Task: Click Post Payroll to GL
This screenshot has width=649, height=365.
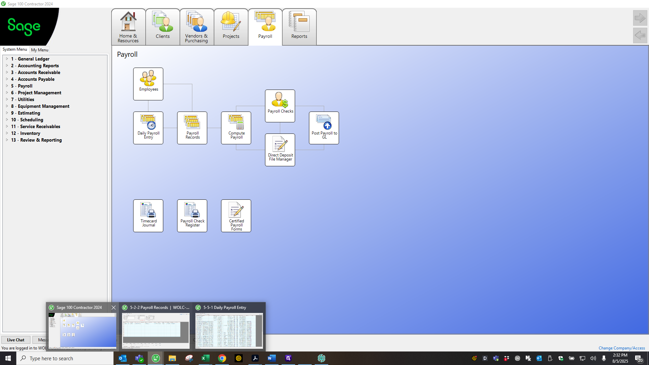Action: pyautogui.click(x=324, y=128)
